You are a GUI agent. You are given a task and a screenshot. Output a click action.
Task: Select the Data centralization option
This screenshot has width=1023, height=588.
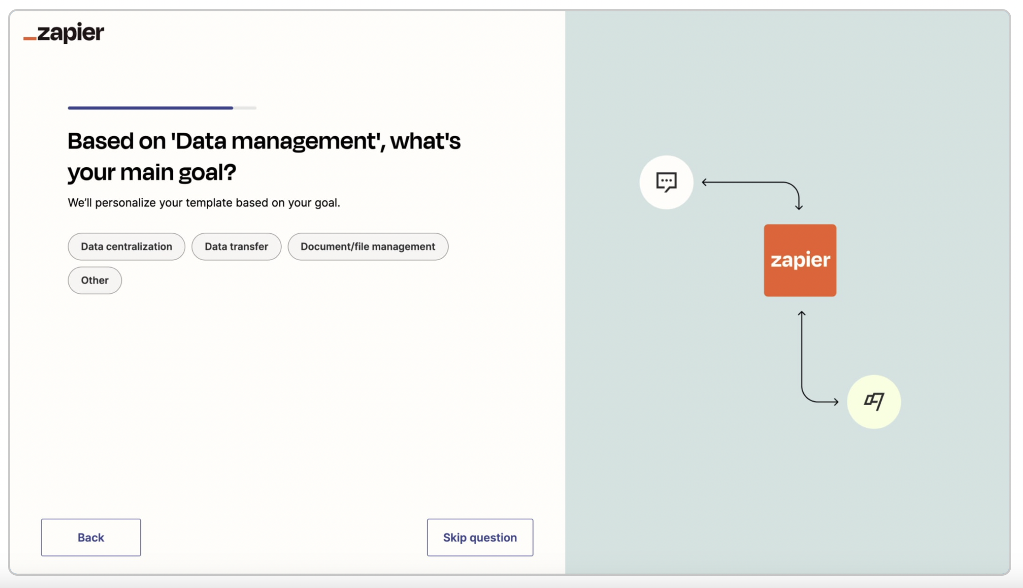click(x=126, y=246)
